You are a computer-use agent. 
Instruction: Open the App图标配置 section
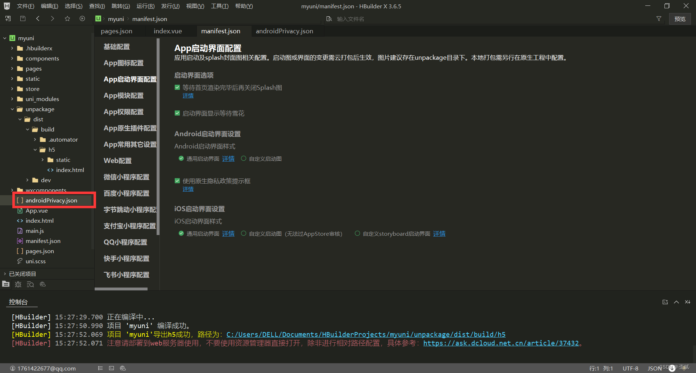click(x=124, y=63)
